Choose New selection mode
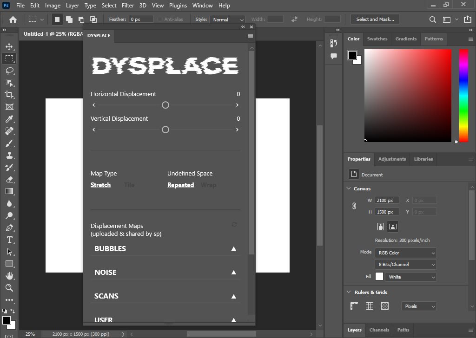 pyautogui.click(x=57, y=19)
